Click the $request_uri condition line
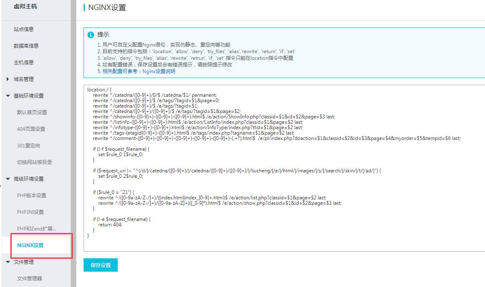 pos(237,171)
